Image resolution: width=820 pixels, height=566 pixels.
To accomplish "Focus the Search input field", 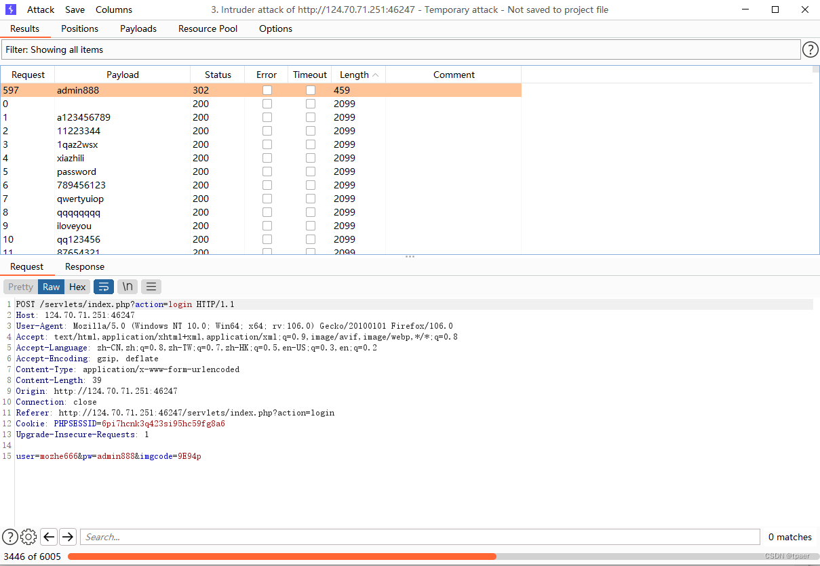I will coord(420,537).
